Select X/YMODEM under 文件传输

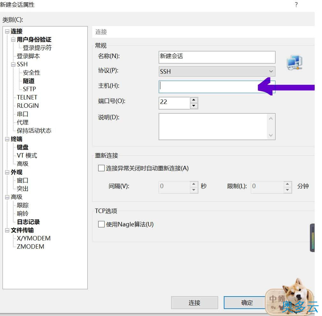pyautogui.click(x=34, y=238)
